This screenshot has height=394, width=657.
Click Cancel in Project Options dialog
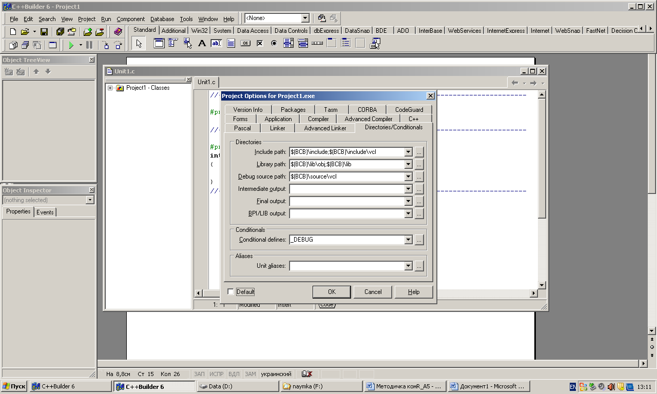pos(373,292)
